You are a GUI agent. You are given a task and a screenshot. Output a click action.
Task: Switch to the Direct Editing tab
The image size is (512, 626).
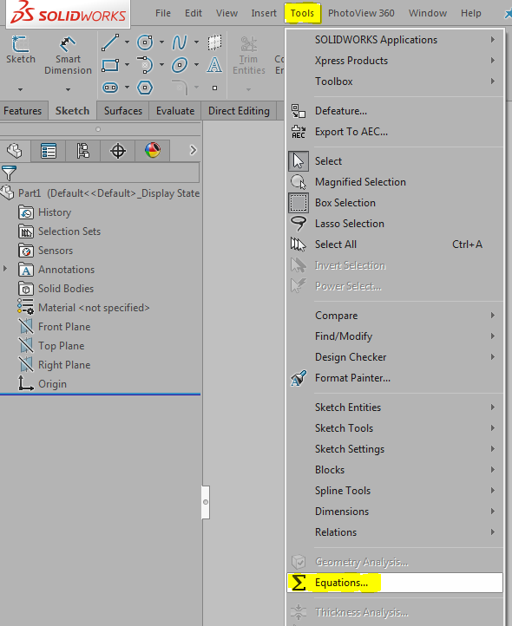point(239,111)
